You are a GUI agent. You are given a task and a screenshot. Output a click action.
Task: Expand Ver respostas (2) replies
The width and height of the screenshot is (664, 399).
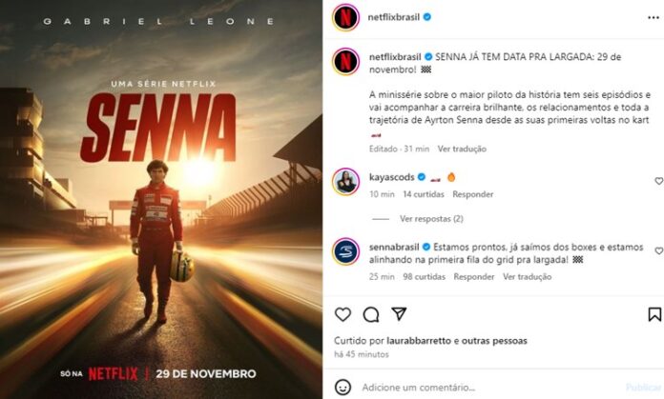pyautogui.click(x=431, y=218)
